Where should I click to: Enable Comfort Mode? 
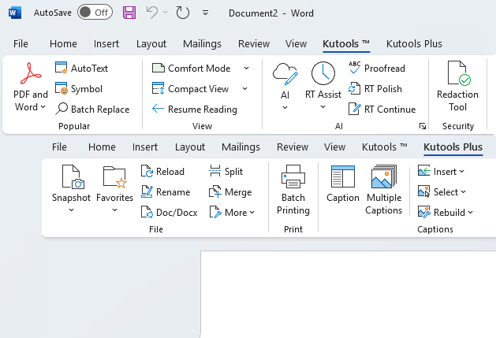pyautogui.click(x=192, y=69)
